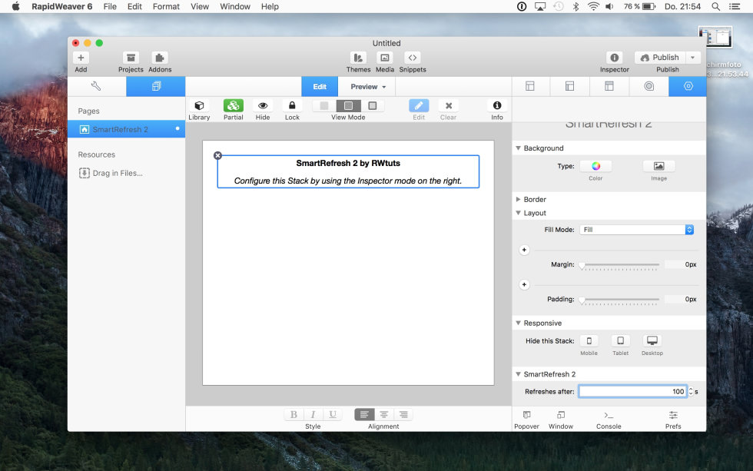Open the Projects toolbar icon
Viewport: 753px width, 471px height.
point(131,58)
